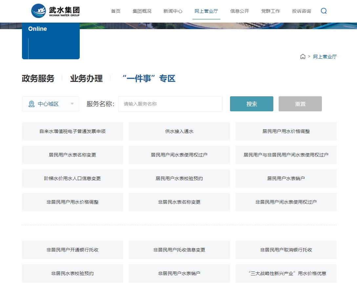Switch to the 业务办理 tab
Screen dimensions: 357x297
(x=87, y=79)
